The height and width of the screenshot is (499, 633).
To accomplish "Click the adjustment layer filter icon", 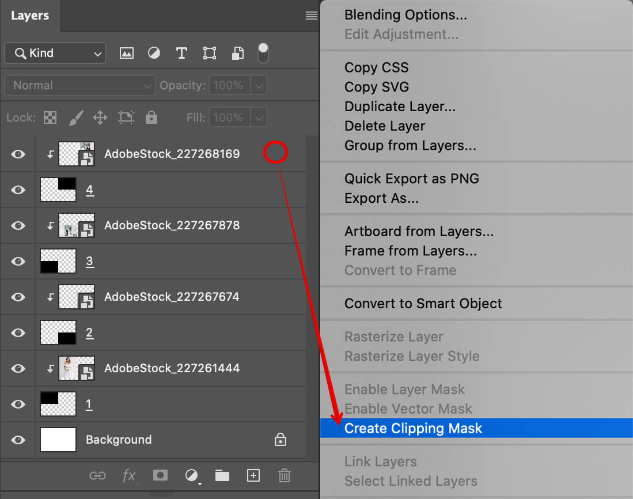I will pos(154,54).
